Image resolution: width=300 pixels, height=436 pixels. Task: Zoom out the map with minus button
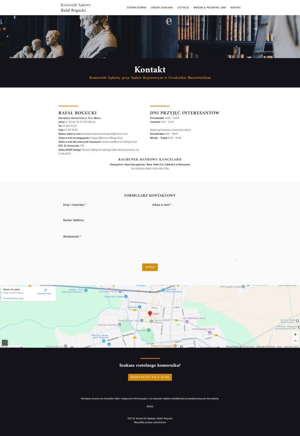click(295, 341)
